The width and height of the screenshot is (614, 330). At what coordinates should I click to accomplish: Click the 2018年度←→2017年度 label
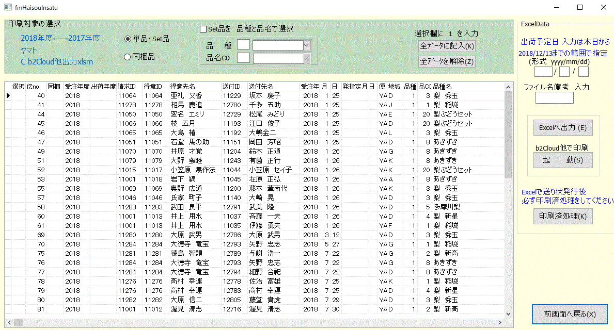(x=60, y=38)
